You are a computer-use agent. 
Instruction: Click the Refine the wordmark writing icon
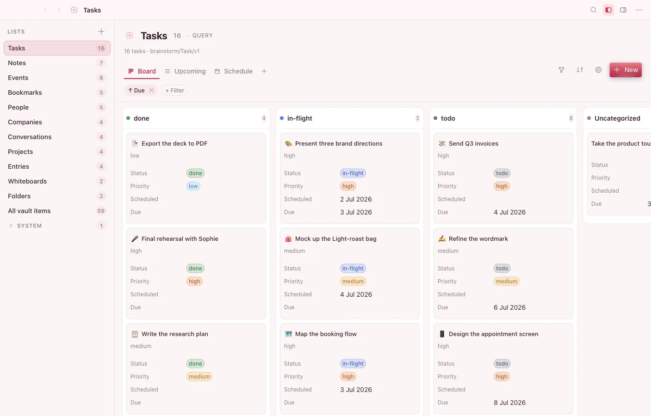tap(442, 239)
